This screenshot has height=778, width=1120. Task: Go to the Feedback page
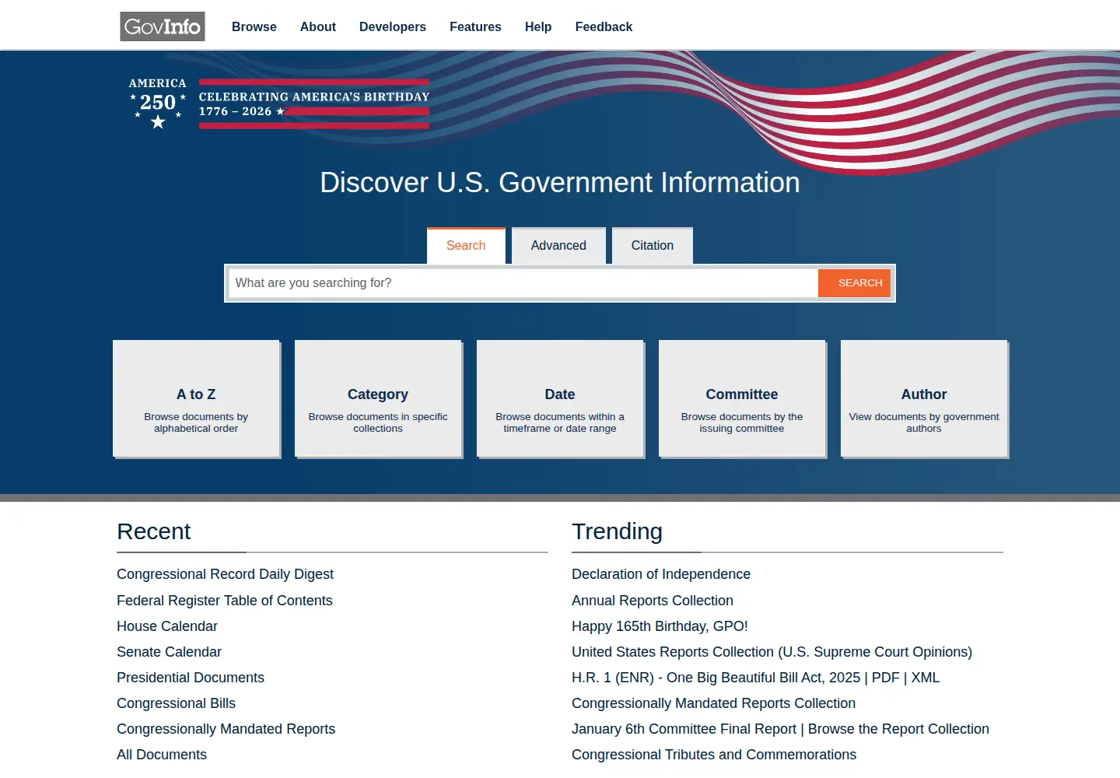click(604, 26)
